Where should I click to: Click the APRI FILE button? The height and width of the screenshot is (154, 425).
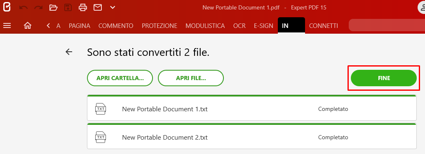point(191,78)
